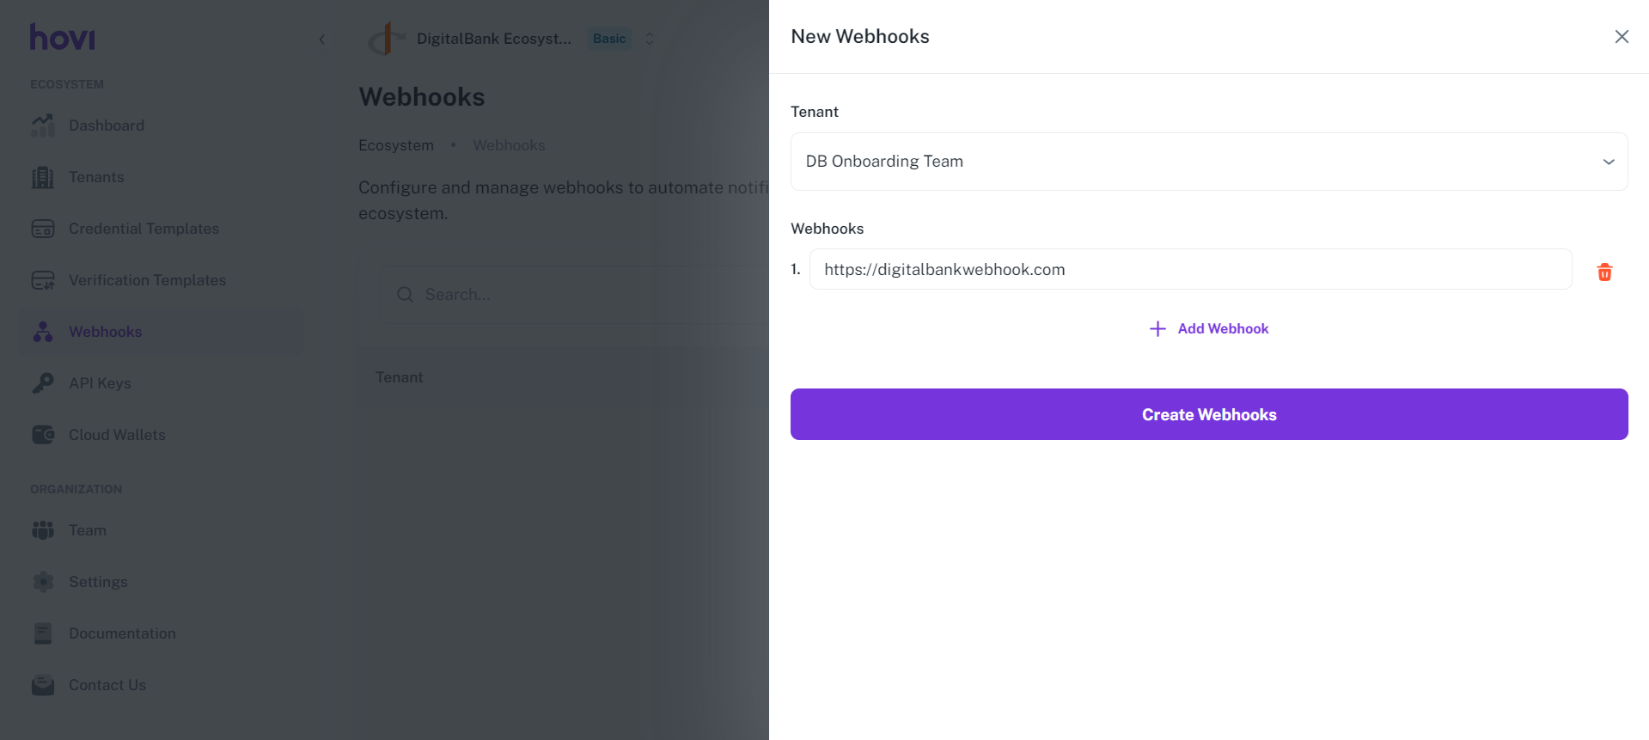1649x740 pixels.
Task: Click the Settings gear icon
Action: point(43,582)
